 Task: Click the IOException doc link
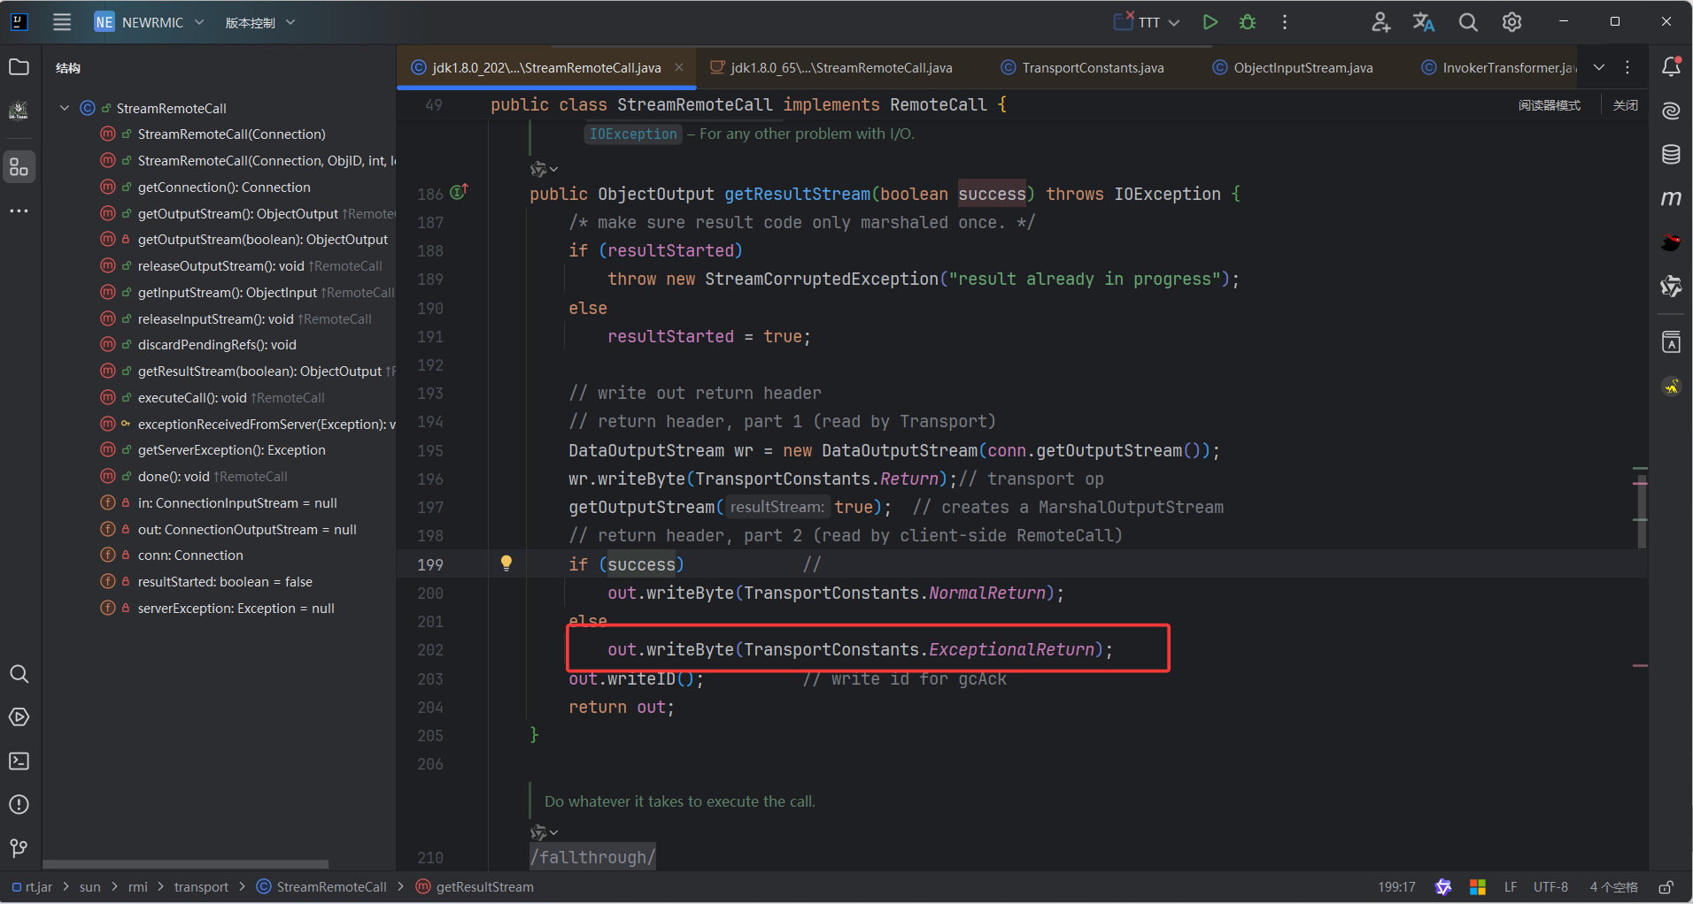633,134
